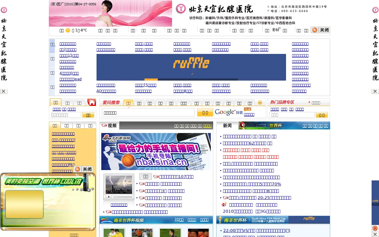This screenshot has width=379, height=237.
Task: Click orange search button beside 爱问搜索 input
Action: 205,113
